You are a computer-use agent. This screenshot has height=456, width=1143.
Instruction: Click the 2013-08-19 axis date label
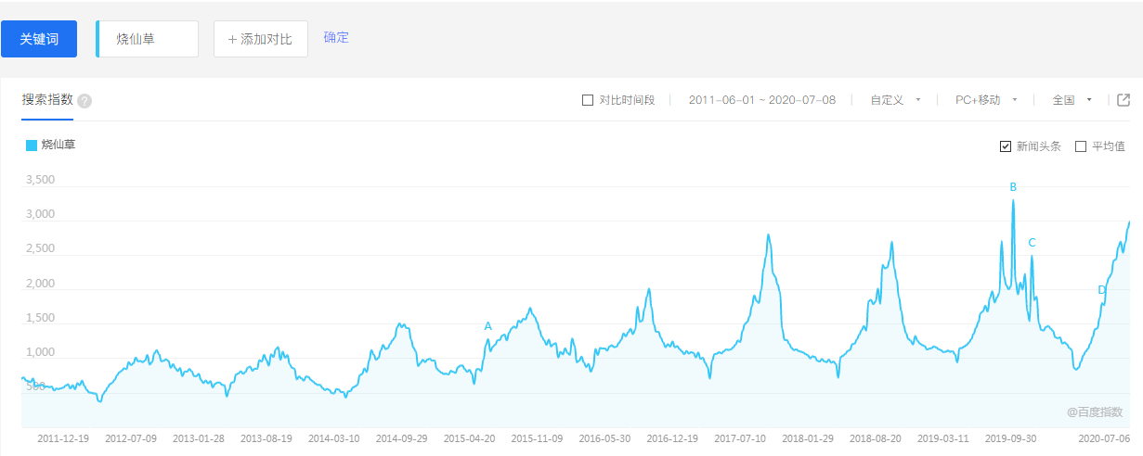[x=266, y=438]
